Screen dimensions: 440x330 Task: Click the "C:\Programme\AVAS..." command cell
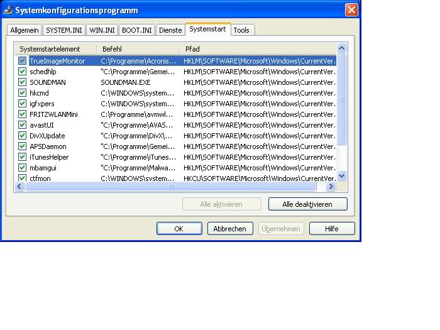(x=137, y=125)
